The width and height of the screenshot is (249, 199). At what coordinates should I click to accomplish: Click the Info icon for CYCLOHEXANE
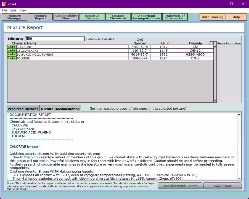click(x=12, y=51)
